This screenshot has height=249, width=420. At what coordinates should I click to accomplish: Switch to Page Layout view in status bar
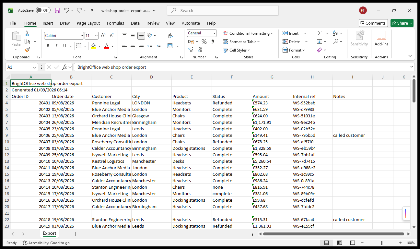click(339, 243)
